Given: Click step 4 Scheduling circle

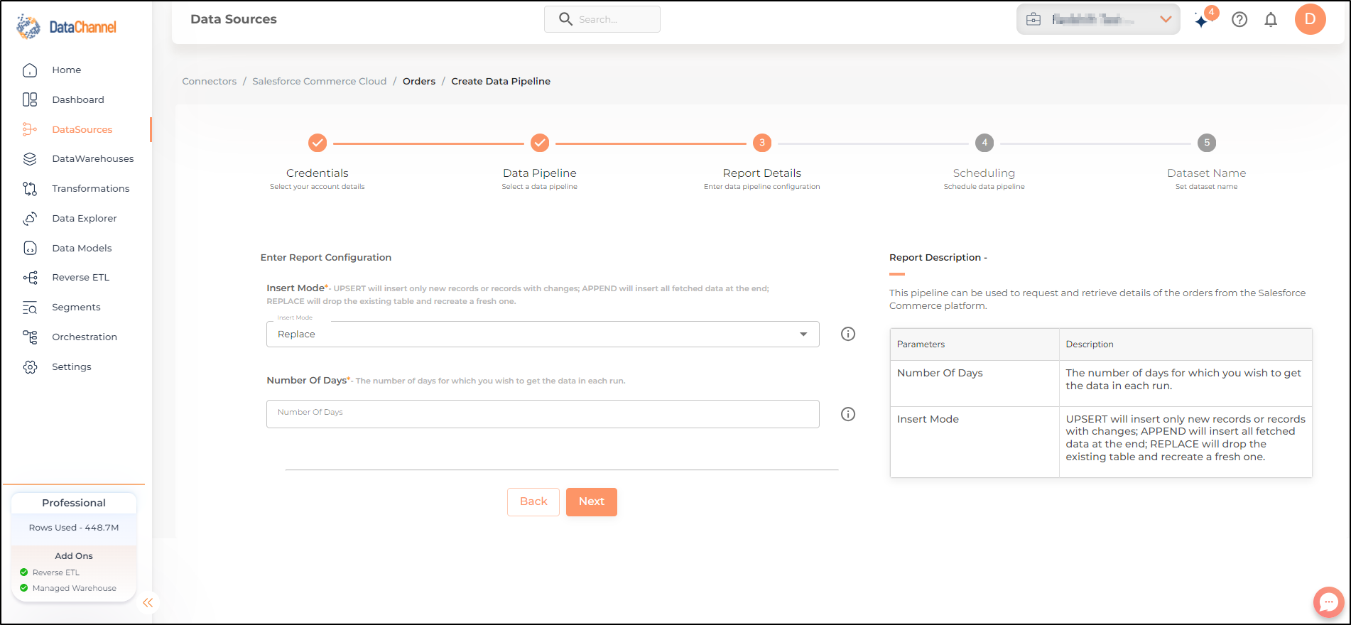Looking at the screenshot, I should click(984, 143).
